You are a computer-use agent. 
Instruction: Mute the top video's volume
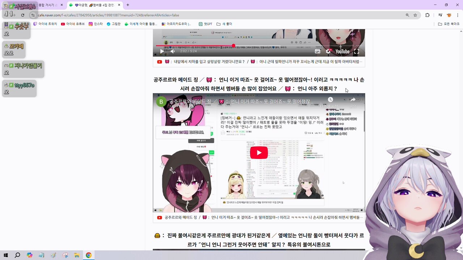pyautogui.click(x=173, y=51)
